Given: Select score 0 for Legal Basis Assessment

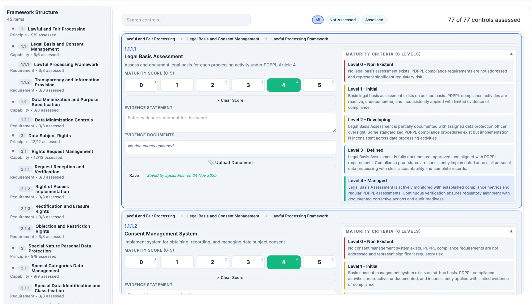Looking at the screenshot, I should point(141,85).
